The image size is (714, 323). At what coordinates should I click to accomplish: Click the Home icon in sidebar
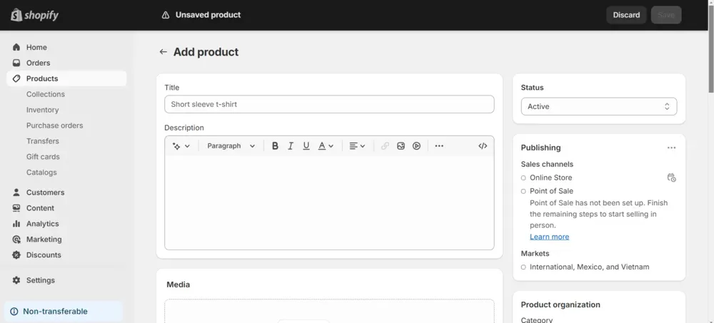click(x=16, y=47)
